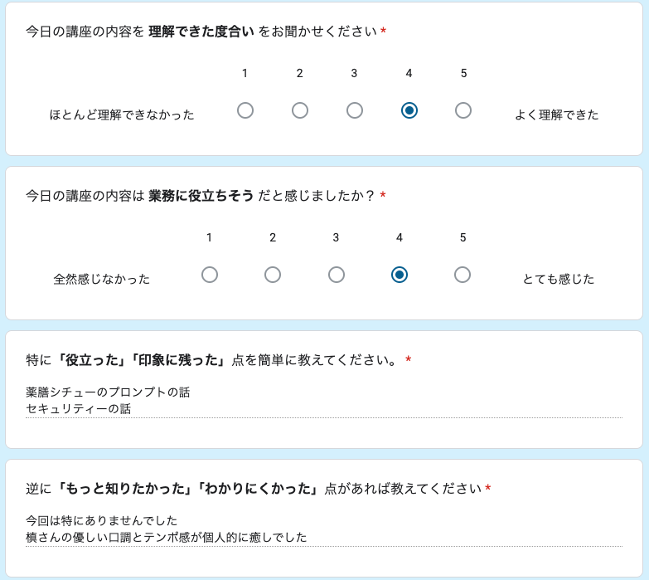Click the 全然感じなかった scale label

coord(102,280)
